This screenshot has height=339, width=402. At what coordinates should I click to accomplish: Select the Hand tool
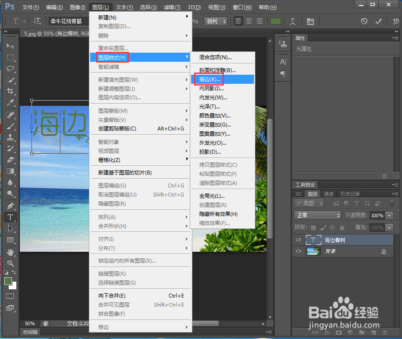[x=11, y=251]
